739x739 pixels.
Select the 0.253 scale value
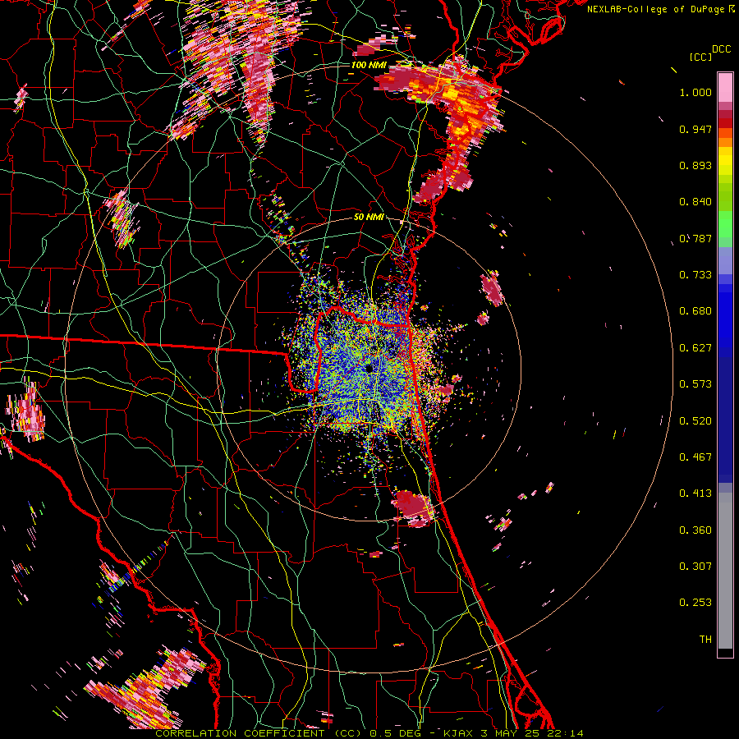click(695, 603)
